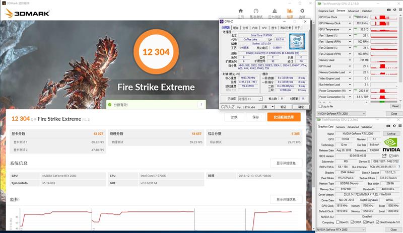
Task: Open the GPU selector dropdown in the GPU-Z Graphics Card window
Action: pos(341,229)
